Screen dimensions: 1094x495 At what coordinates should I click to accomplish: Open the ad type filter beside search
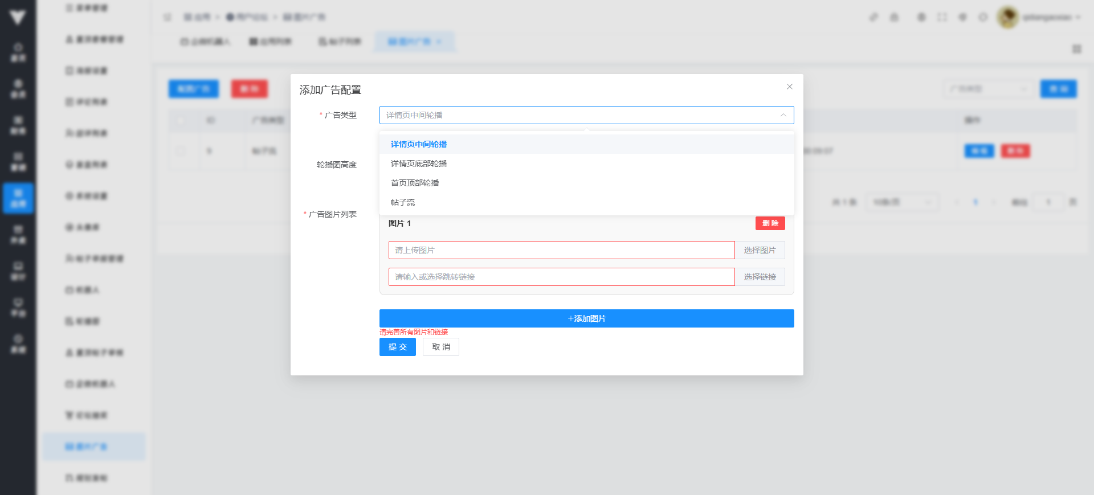(x=988, y=89)
